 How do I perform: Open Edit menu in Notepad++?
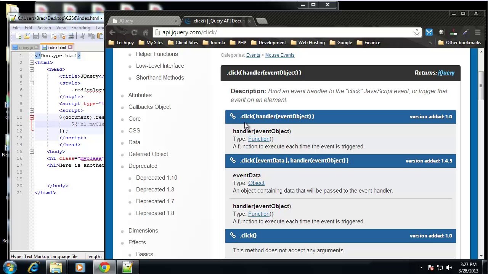coord(29,28)
